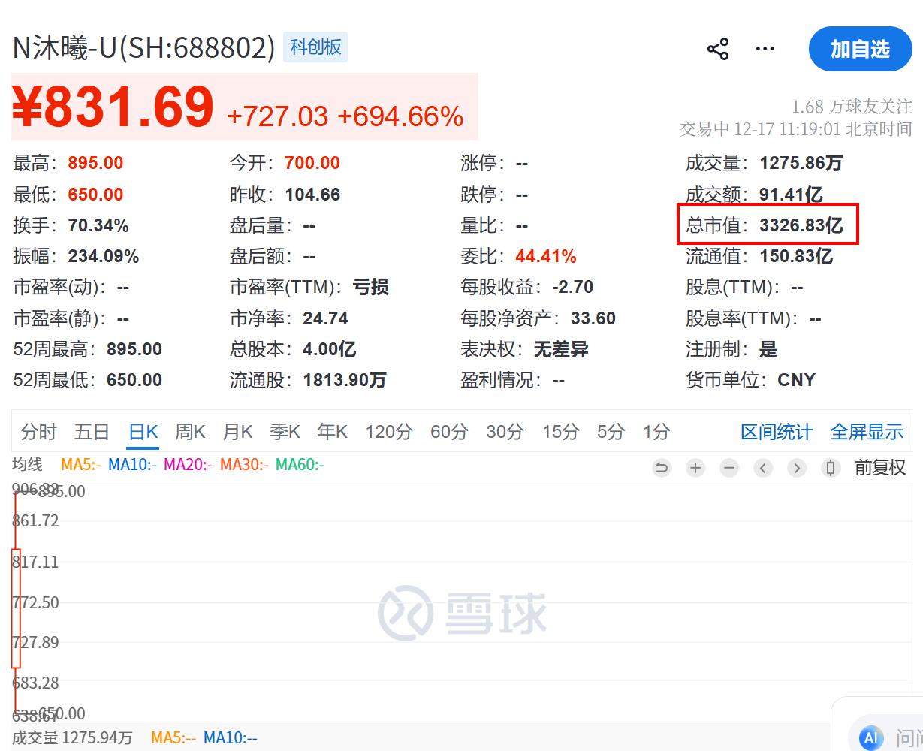Switch to the 月K monthly tab
The width and height of the screenshot is (923, 751).
pos(237,432)
